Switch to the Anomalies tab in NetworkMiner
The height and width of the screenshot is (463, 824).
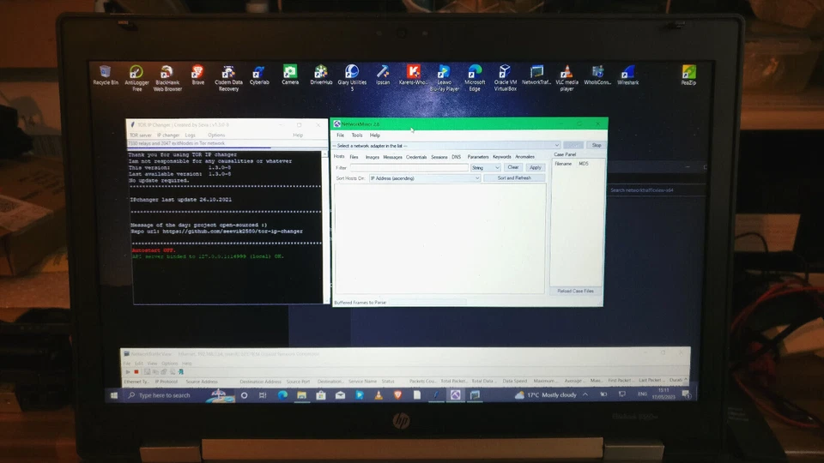click(524, 157)
